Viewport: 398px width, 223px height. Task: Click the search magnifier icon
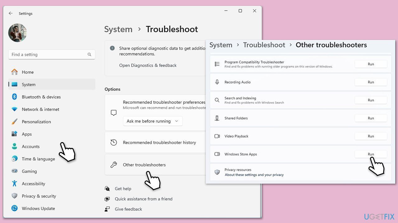point(89,55)
